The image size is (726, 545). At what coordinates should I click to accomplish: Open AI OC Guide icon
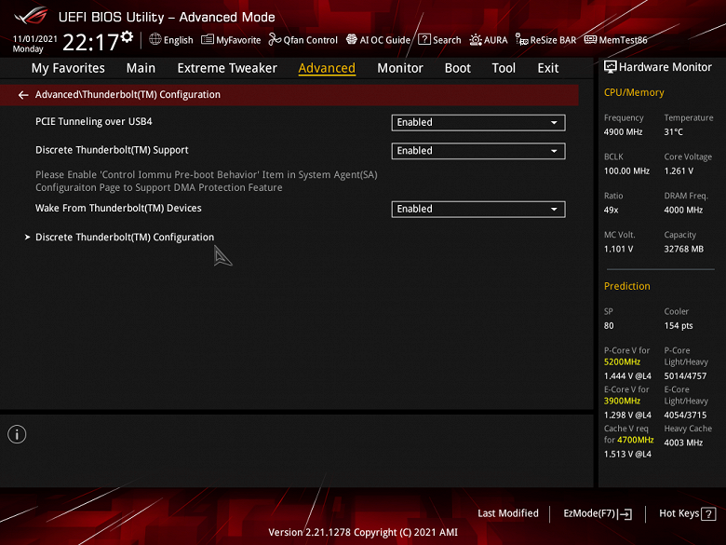click(x=352, y=39)
